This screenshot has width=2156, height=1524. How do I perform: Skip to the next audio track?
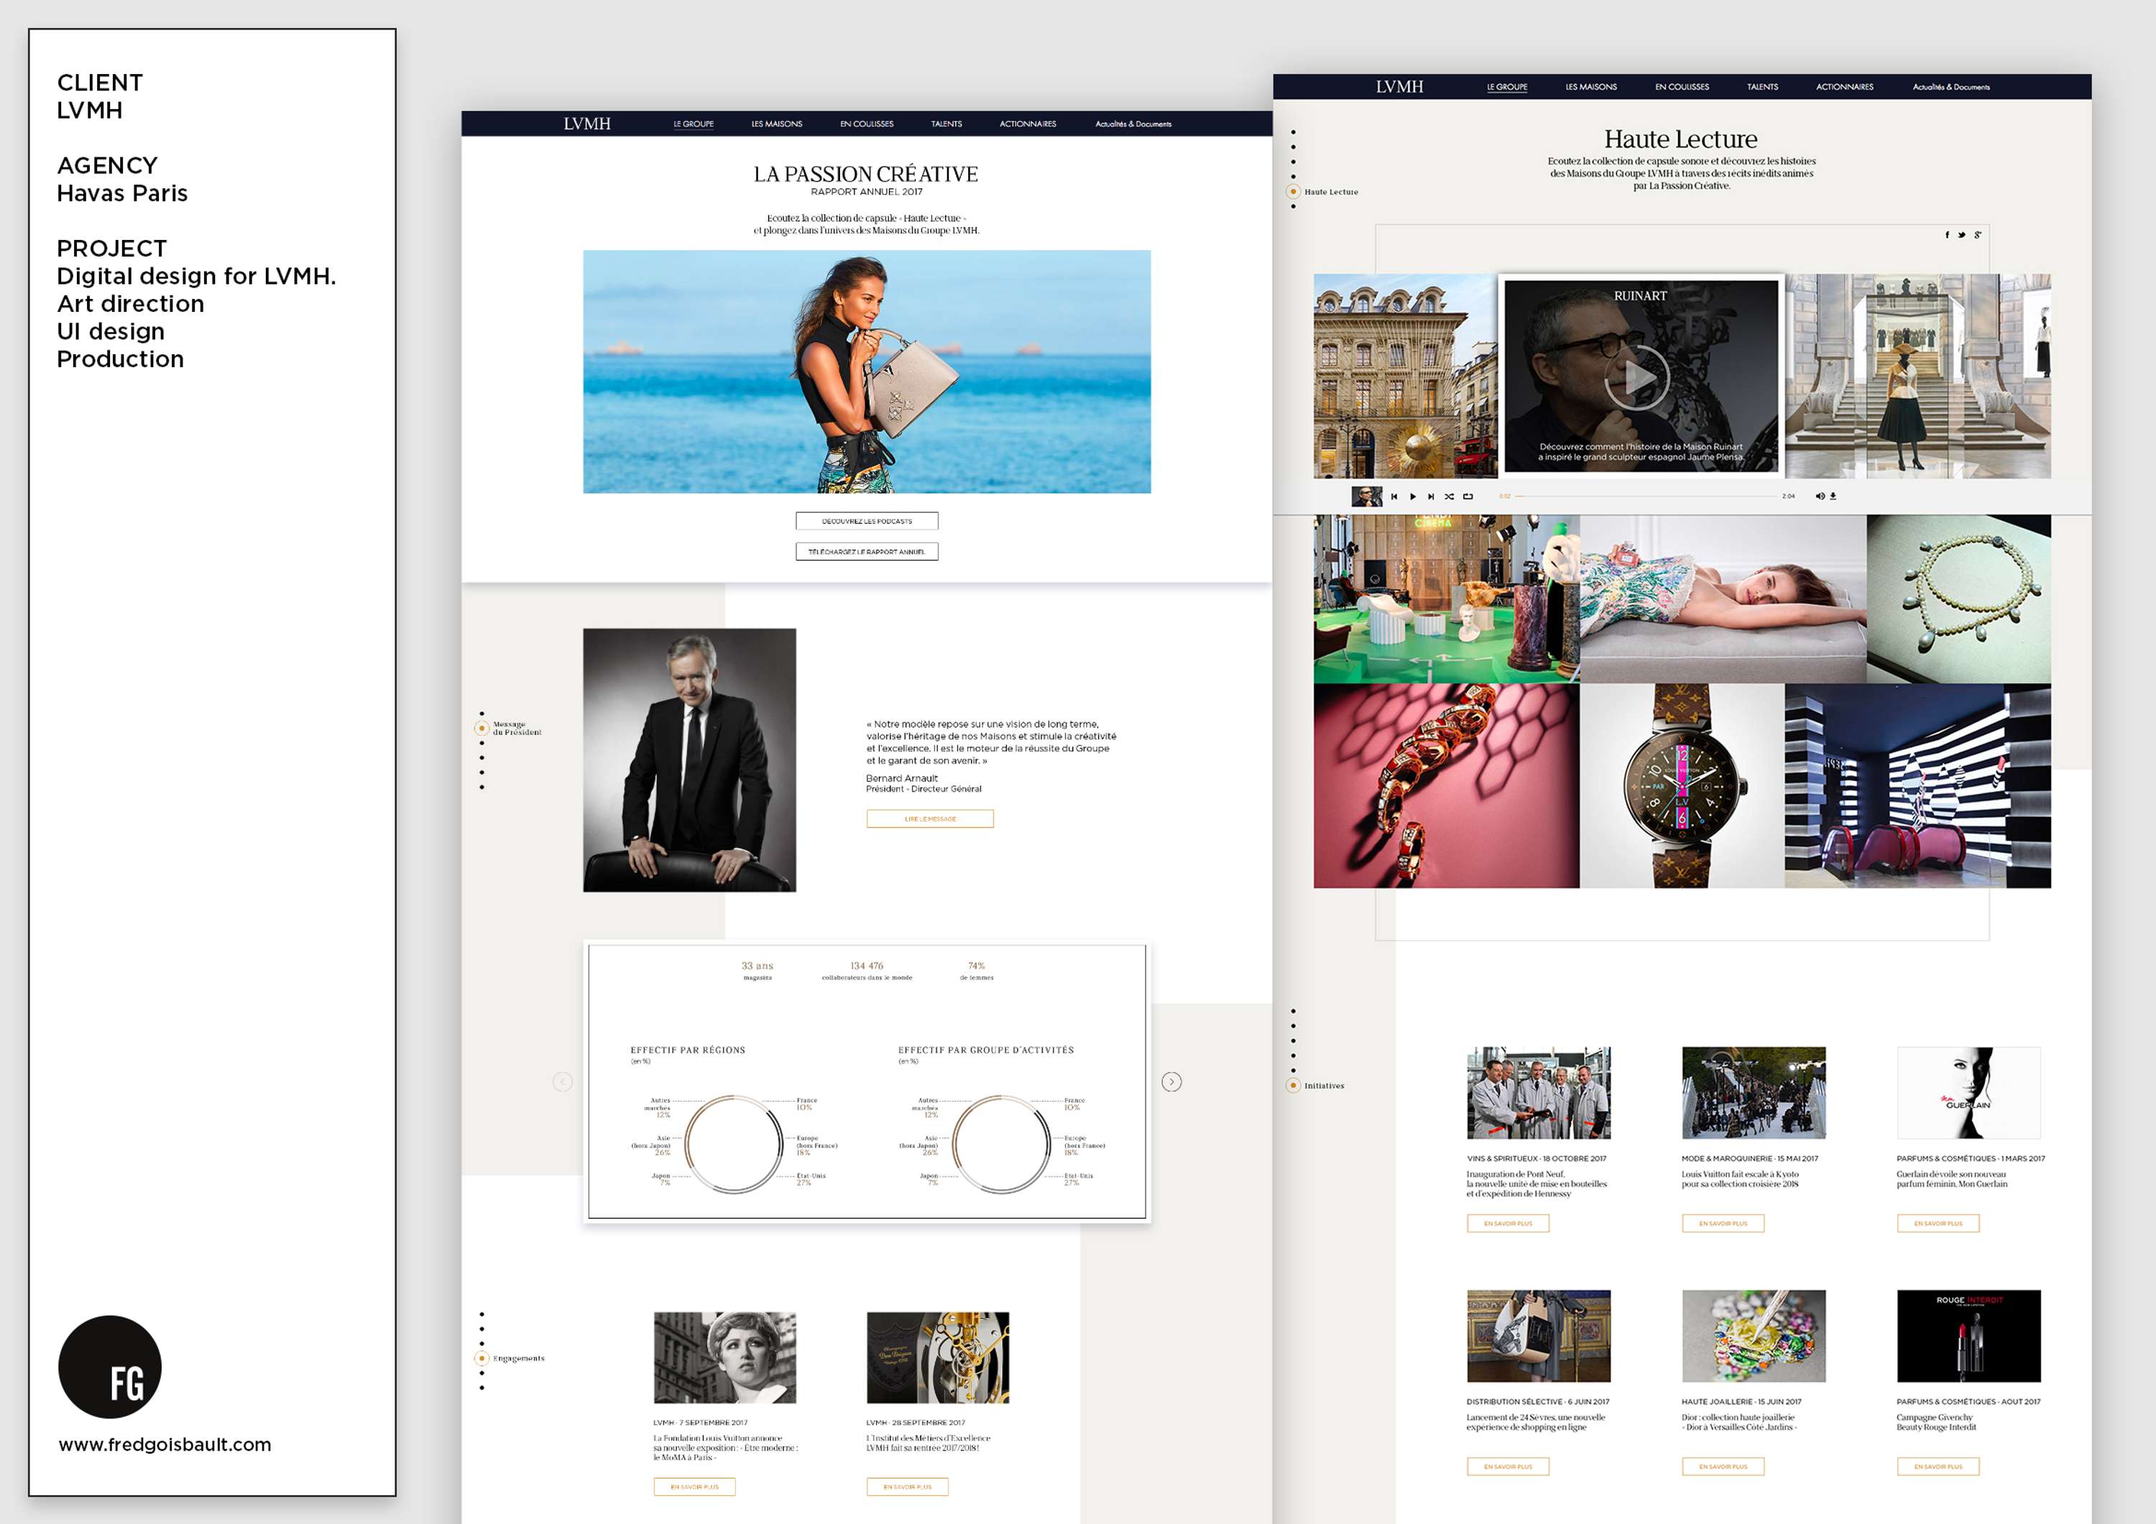(1431, 497)
